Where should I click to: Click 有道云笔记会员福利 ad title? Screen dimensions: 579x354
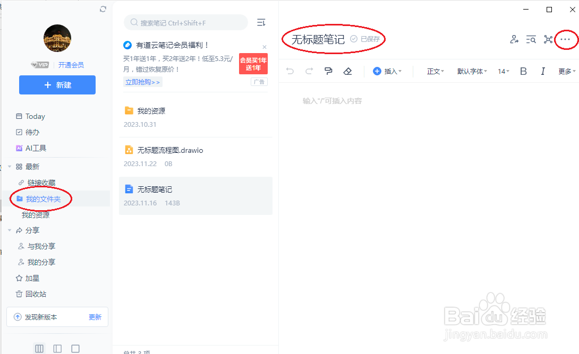(173, 45)
